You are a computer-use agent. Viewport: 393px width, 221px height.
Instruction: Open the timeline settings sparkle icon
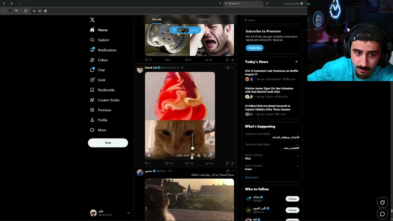(232, 19)
